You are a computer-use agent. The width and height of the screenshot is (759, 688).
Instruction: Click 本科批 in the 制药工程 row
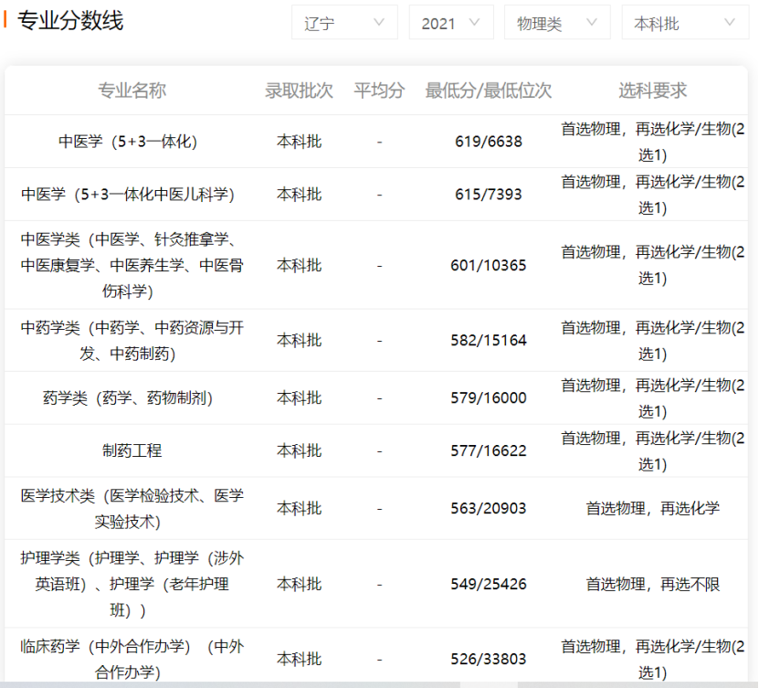pos(300,450)
